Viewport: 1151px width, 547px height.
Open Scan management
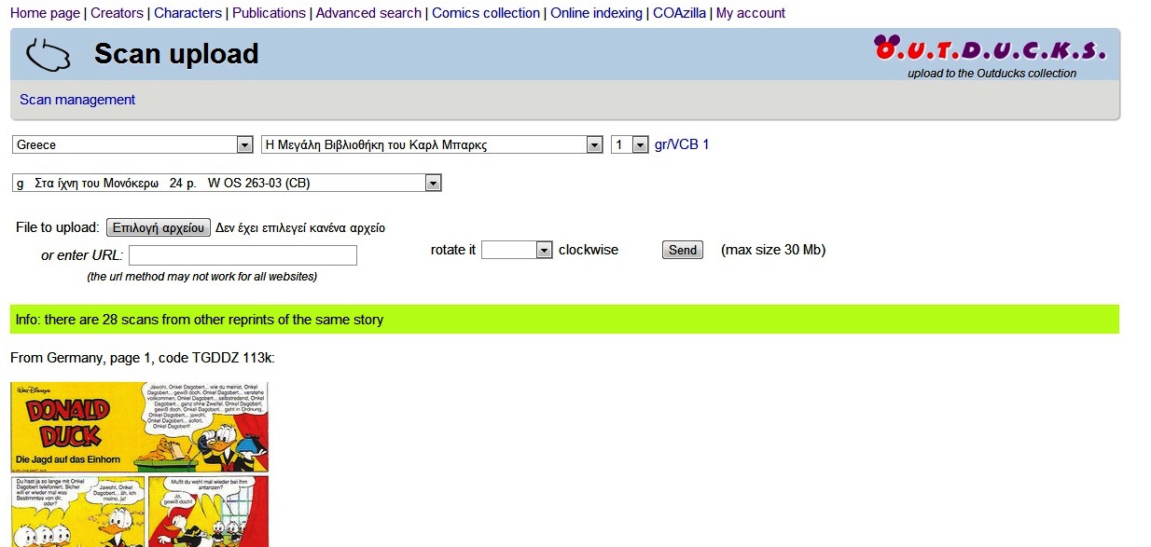[77, 100]
